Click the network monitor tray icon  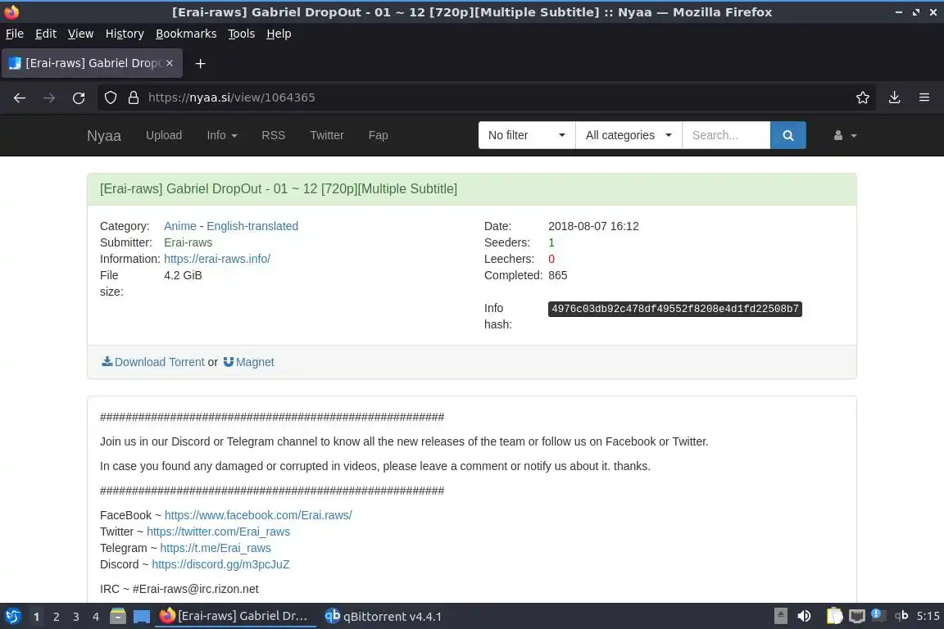(x=857, y=617)
